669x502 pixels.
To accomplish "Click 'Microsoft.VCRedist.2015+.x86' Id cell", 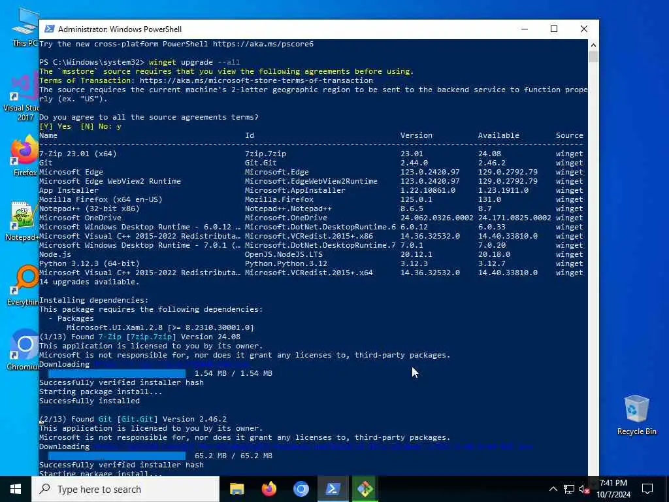I will coord(308,236).
